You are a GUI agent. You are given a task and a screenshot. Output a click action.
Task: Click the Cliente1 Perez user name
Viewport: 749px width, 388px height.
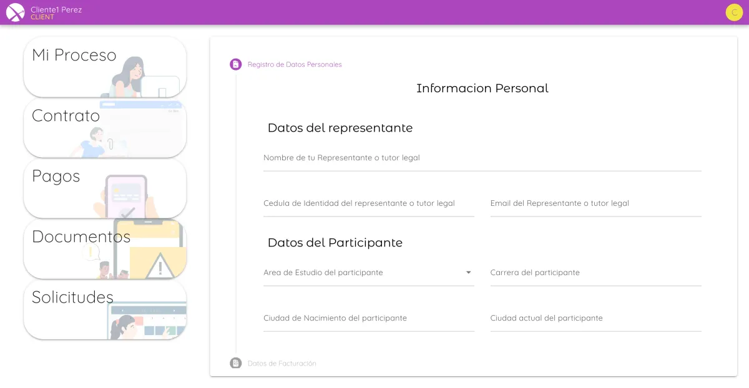point(56,9)
